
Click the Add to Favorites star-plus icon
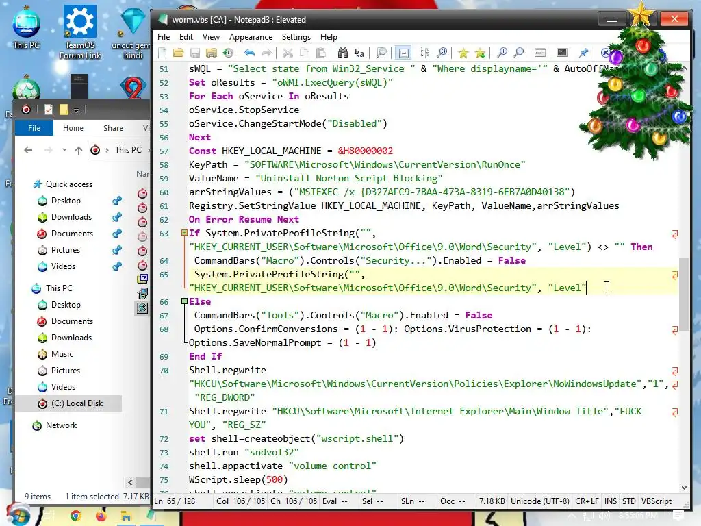point(480,53)
